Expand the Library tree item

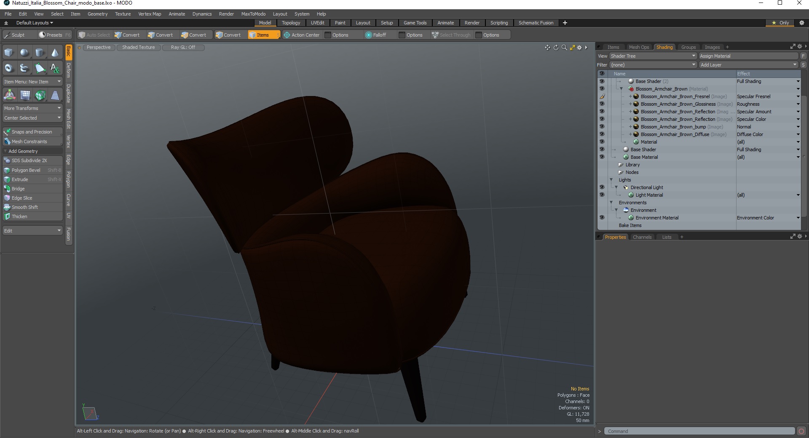pyautogui.click(x=621, y=165)
